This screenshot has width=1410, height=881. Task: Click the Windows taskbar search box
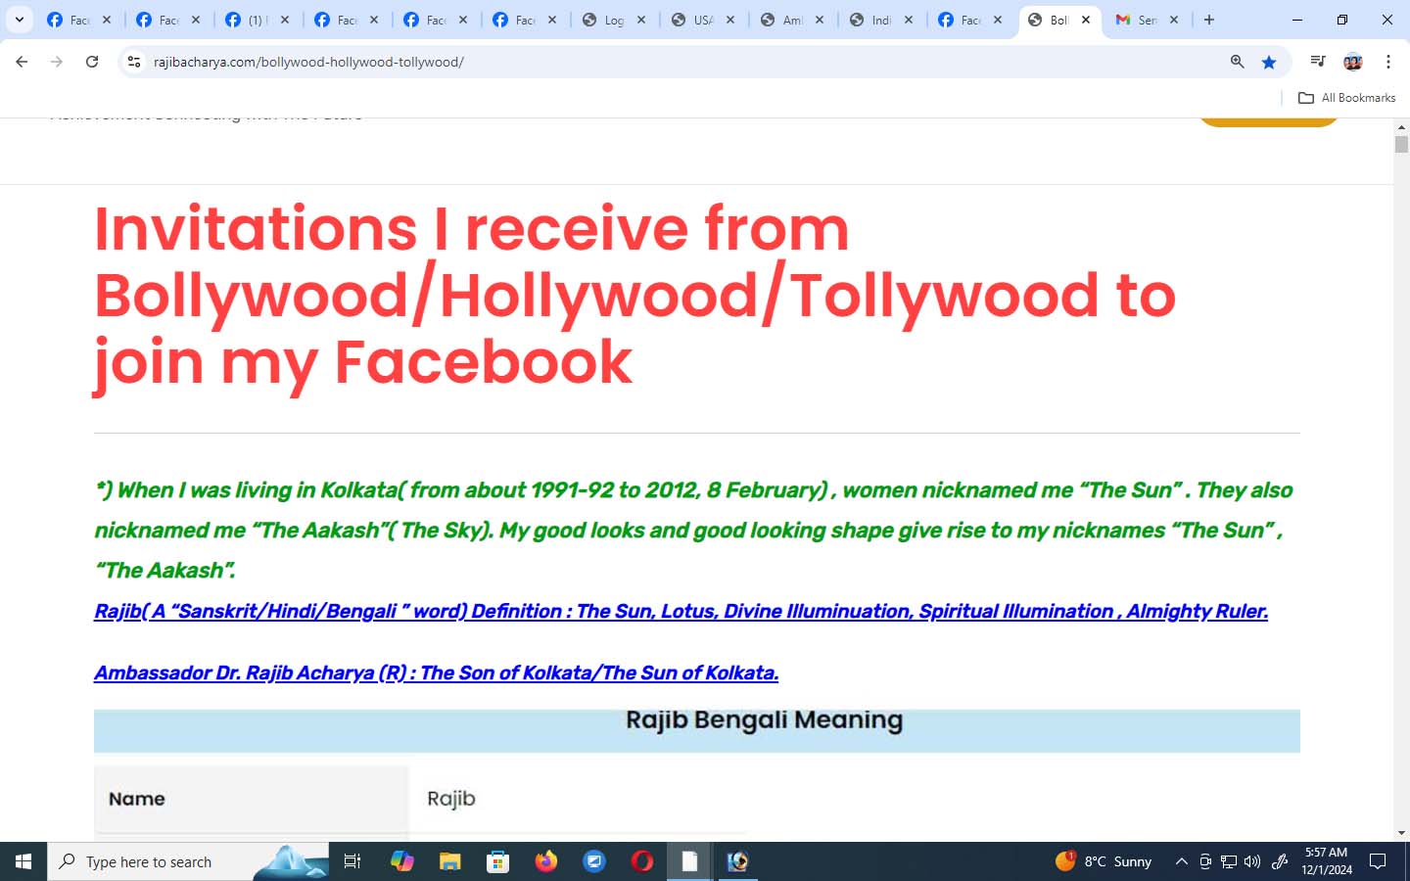pyautogui.click(x=188, y=861)
